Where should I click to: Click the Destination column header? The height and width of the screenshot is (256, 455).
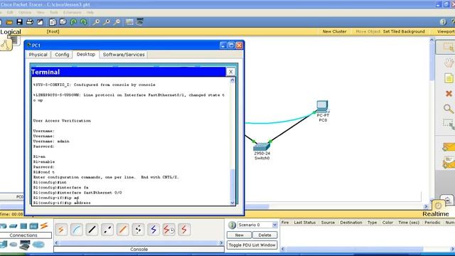pos(350,223)
